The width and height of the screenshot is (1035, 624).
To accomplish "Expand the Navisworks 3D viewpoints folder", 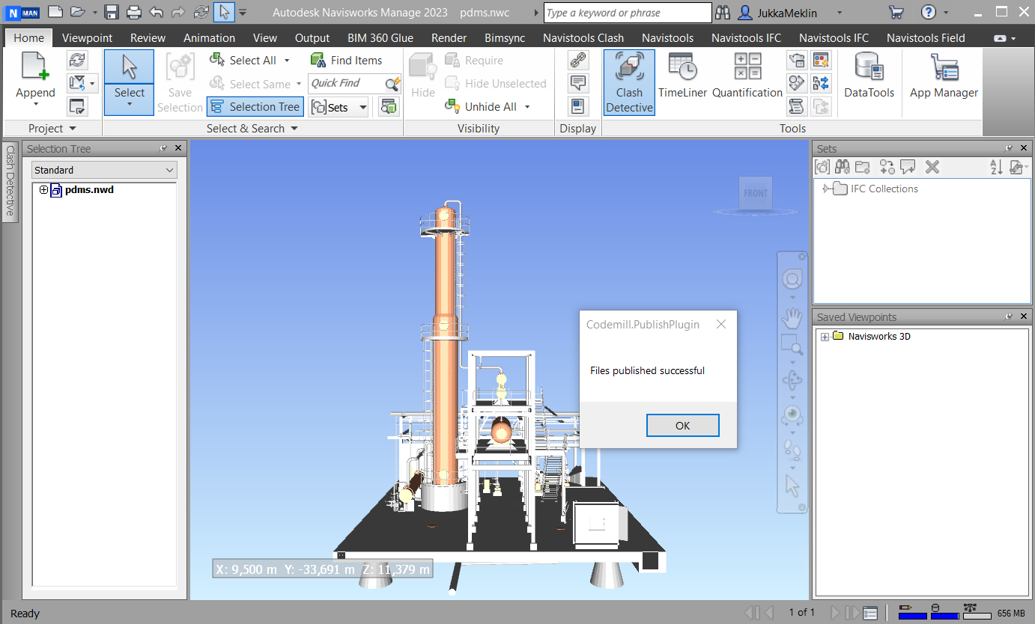I will click(825, 337).
